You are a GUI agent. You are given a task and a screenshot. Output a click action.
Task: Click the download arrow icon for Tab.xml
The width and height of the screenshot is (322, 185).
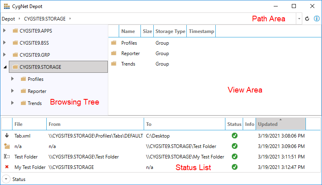[7, 136]
